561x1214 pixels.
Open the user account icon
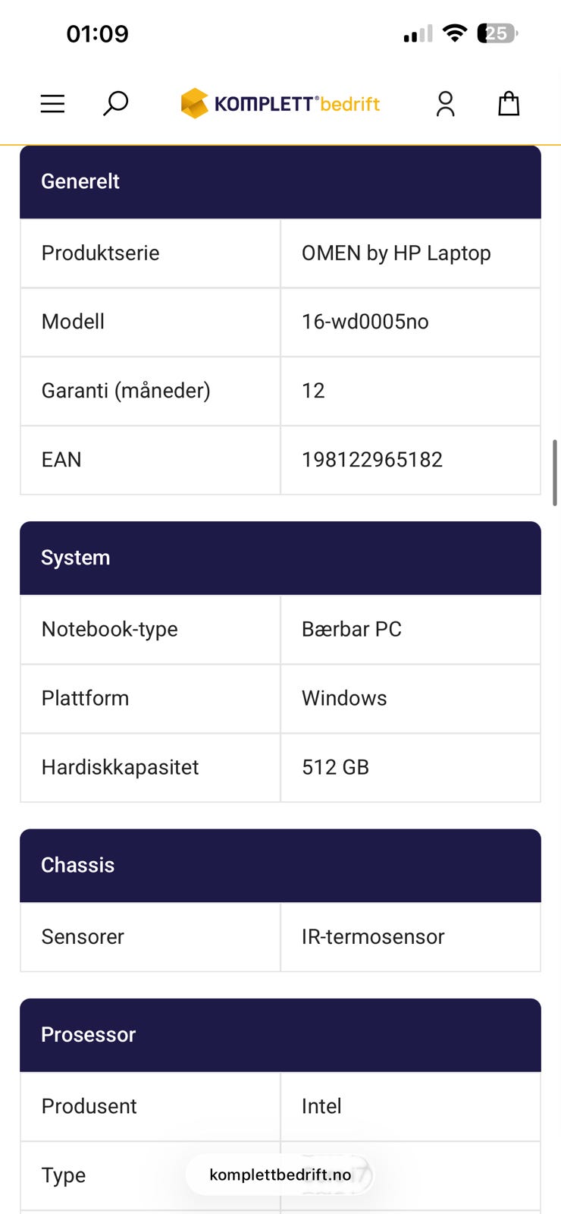(446, 104)
